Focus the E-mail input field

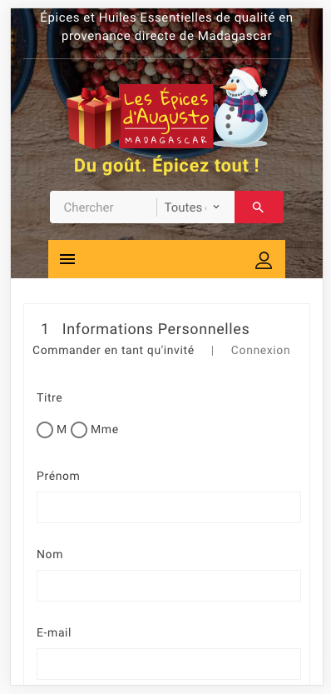pos(168,664)
